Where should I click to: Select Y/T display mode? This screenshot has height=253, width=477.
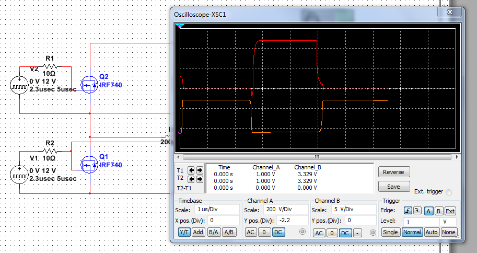pyautogui.click(x=184, y=232)
